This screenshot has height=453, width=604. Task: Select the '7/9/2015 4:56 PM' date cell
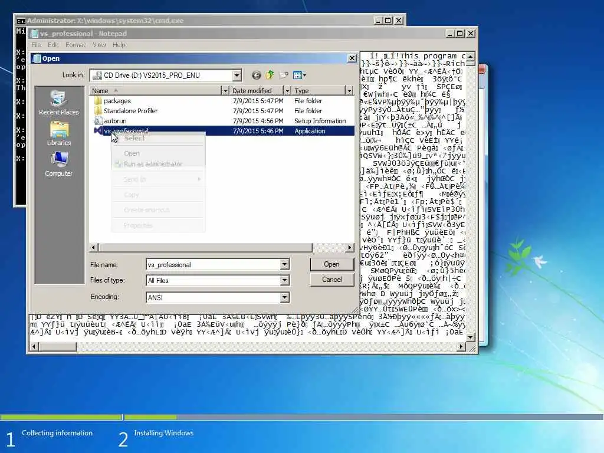coord(258,121)
